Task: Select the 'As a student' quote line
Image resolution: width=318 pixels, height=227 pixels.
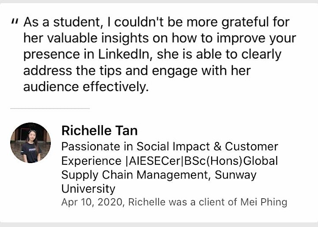Action: click(x=156, y=22)
